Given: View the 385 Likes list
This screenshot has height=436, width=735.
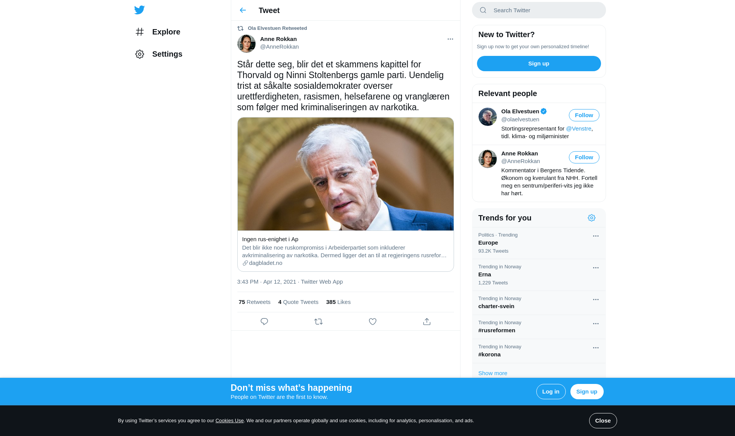Looking at the screenshot, I should pos(338,302).
